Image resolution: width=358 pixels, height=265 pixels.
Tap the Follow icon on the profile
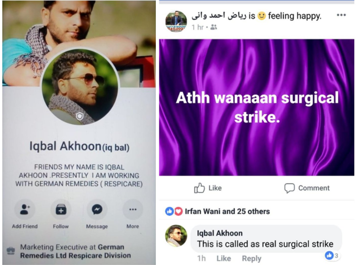(x=61, y=209)
